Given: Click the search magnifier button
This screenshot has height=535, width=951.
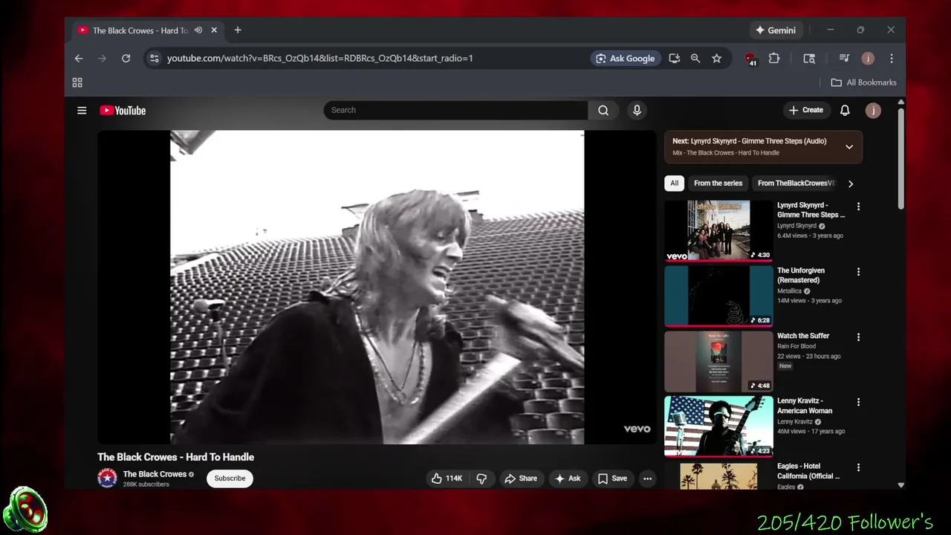Looking at the screenshot, I should click(x=603, y=110).
